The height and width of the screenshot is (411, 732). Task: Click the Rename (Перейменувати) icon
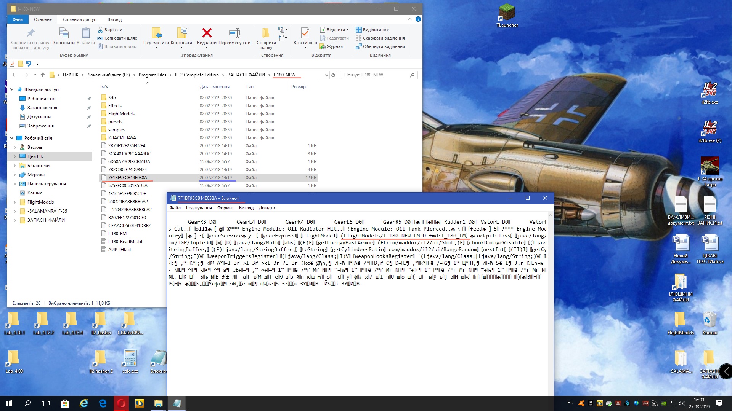point(234,33)
